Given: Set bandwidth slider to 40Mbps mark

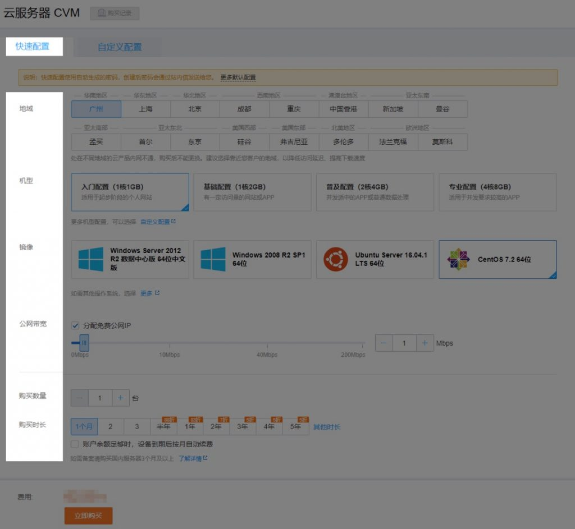Looking at the screenshot, I should 267,343.
